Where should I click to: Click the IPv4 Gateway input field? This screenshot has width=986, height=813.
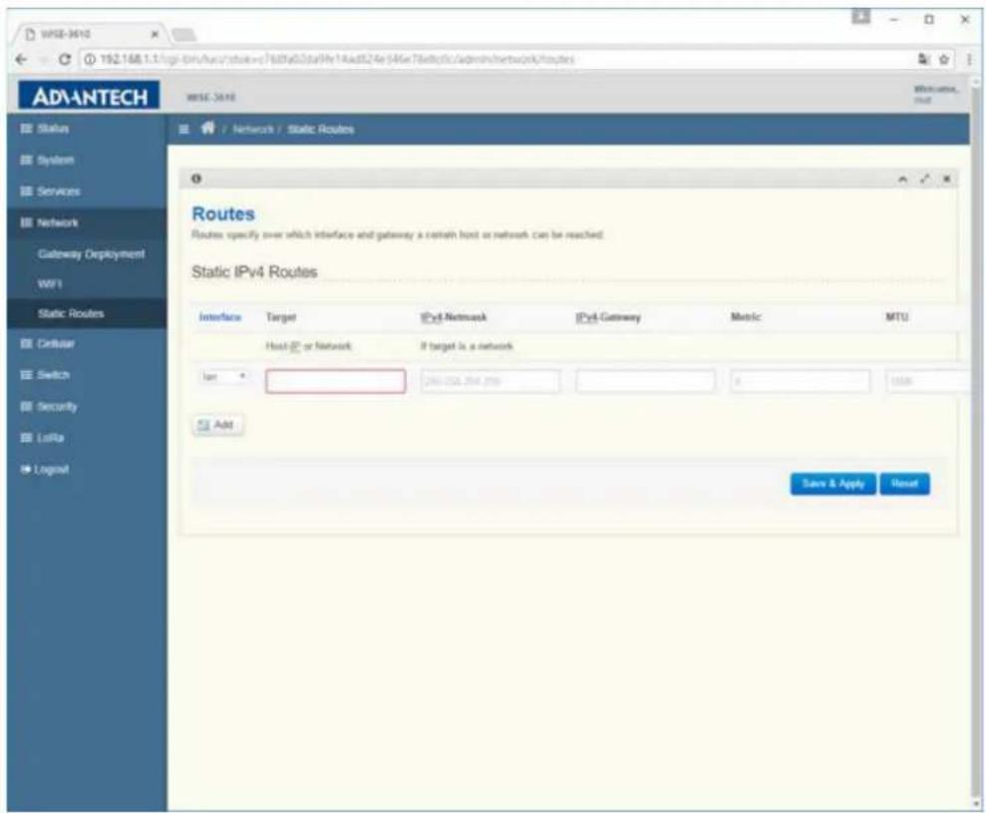[645, 381]
